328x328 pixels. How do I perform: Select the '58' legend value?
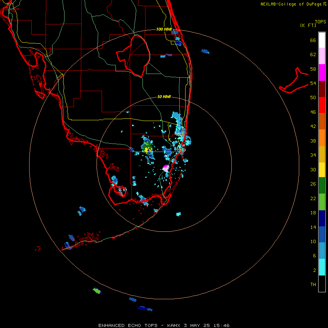coord(313,69)
